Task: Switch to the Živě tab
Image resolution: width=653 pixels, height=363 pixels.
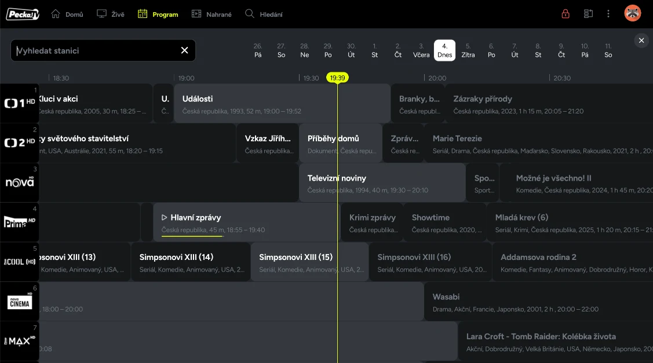Action: pos(110,14)
